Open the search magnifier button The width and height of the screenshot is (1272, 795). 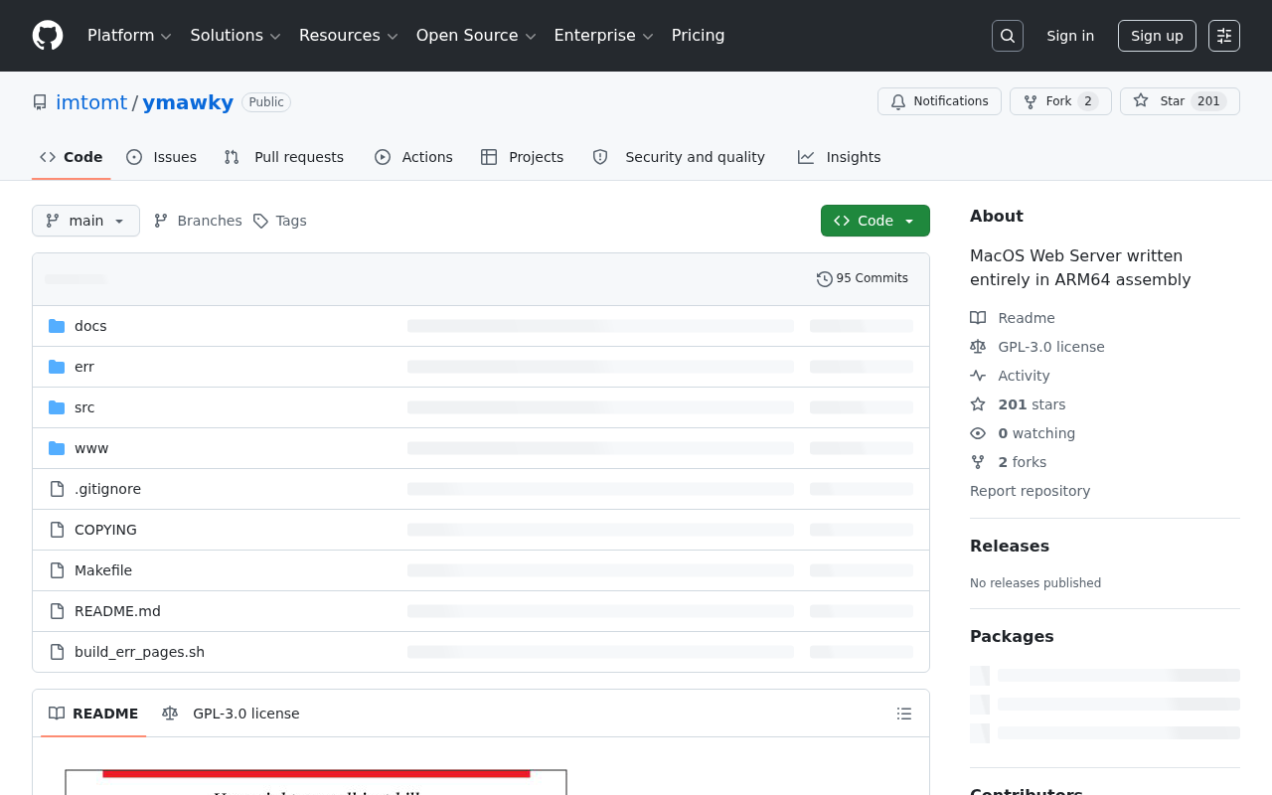tap(1008, 36)
